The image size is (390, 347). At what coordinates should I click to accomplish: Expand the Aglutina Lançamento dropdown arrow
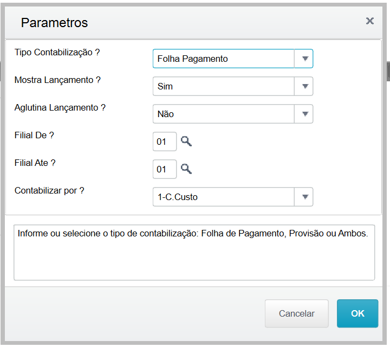(x=304, y=114)
